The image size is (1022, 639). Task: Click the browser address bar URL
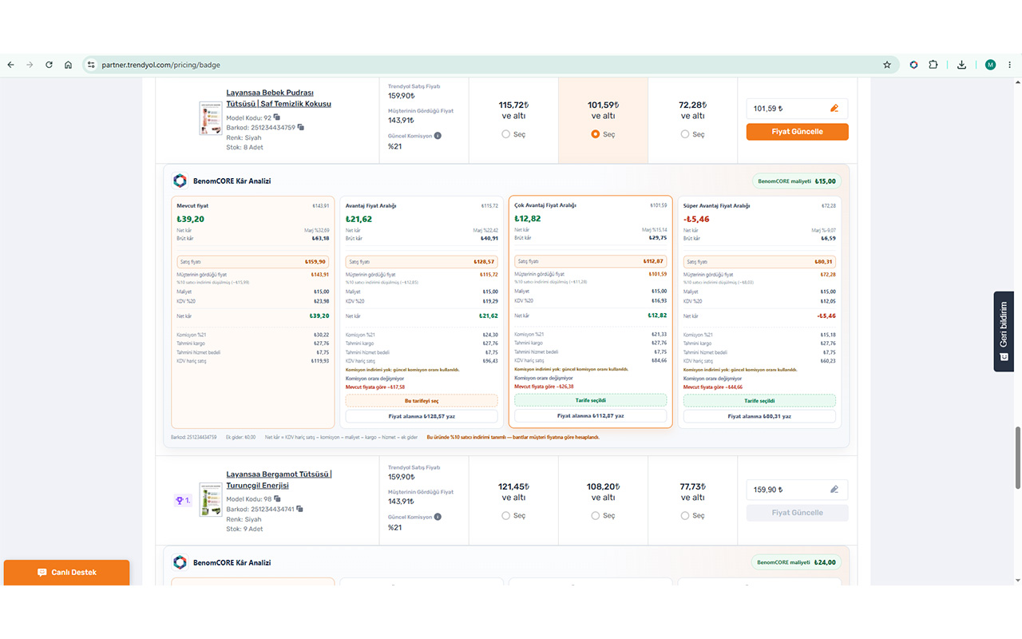coord(161,65)
